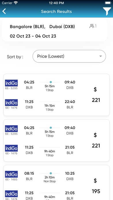The width and height of the screenshot is (113, 200).
Task: Open the filter funnel icon
Action: [x=107, y=11]
